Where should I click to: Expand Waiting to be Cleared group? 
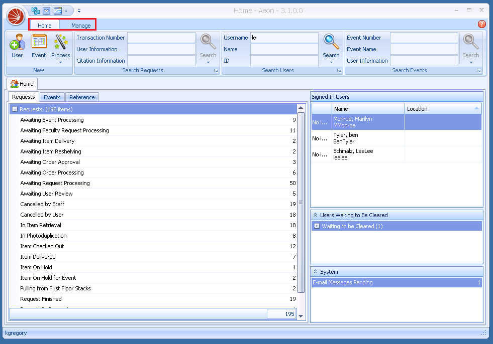[317, 226]
